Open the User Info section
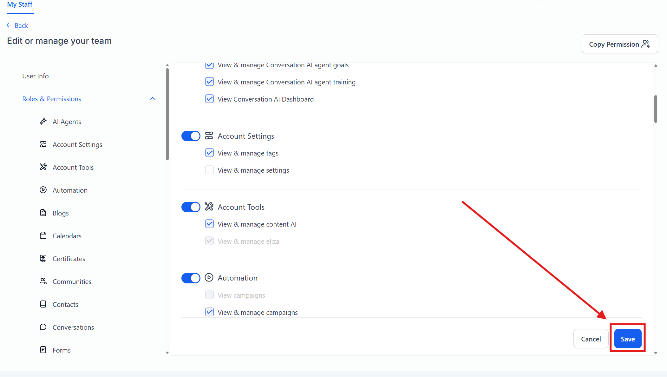 coord(35,76)
